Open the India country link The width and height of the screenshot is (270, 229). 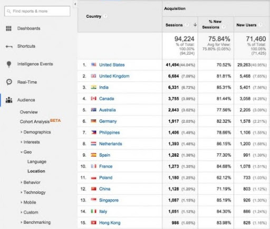tap(104, 87)
